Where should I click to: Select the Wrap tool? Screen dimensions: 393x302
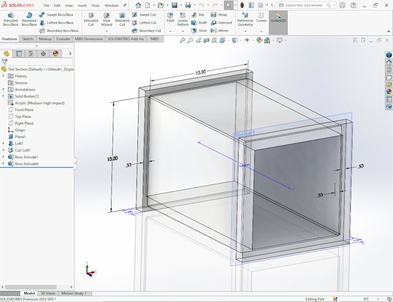(219, 15)
